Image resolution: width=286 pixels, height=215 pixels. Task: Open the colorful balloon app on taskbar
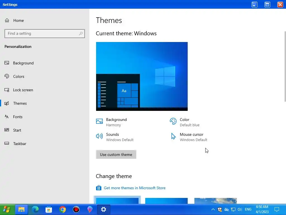tap(90, 209)
